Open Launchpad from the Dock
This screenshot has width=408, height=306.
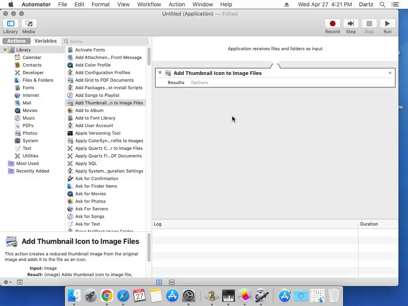tap(90, 296)
